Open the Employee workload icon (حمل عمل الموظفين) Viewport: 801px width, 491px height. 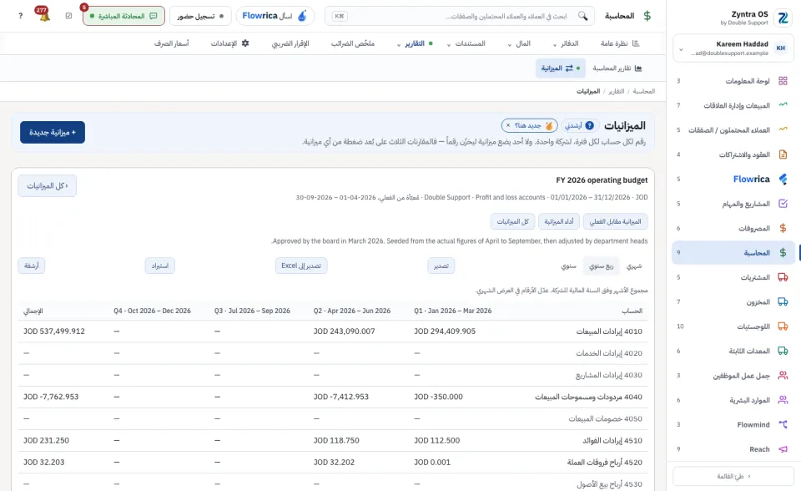click(x=783, y=376)
